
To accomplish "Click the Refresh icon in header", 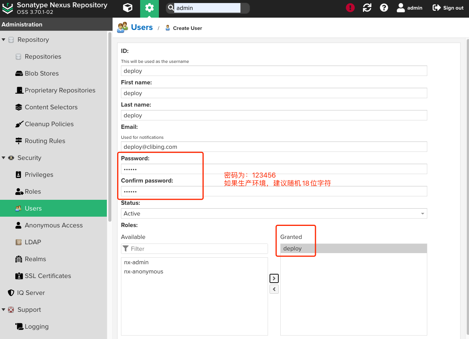I will pos(367,8).
